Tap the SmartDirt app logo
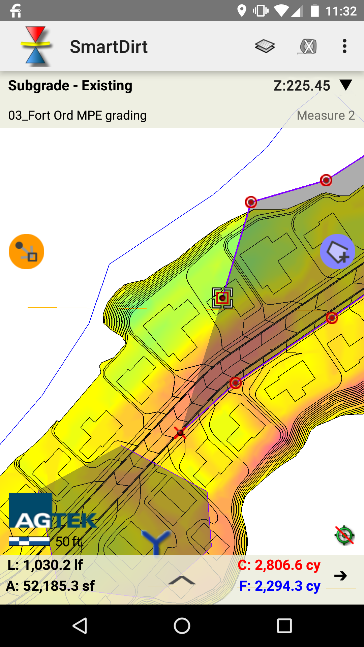The image size is (364, 647). tap(35, 46)
